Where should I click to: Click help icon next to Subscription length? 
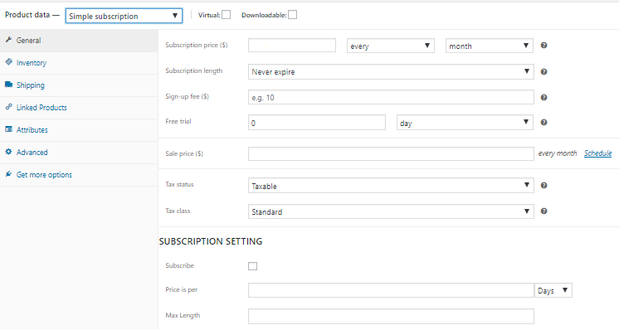coord(543,72)
